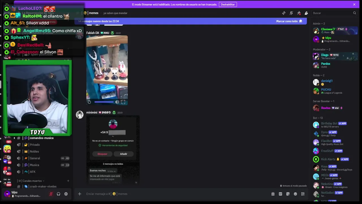
Task: Open server icon with 127 badge
Action: (7, 139)
